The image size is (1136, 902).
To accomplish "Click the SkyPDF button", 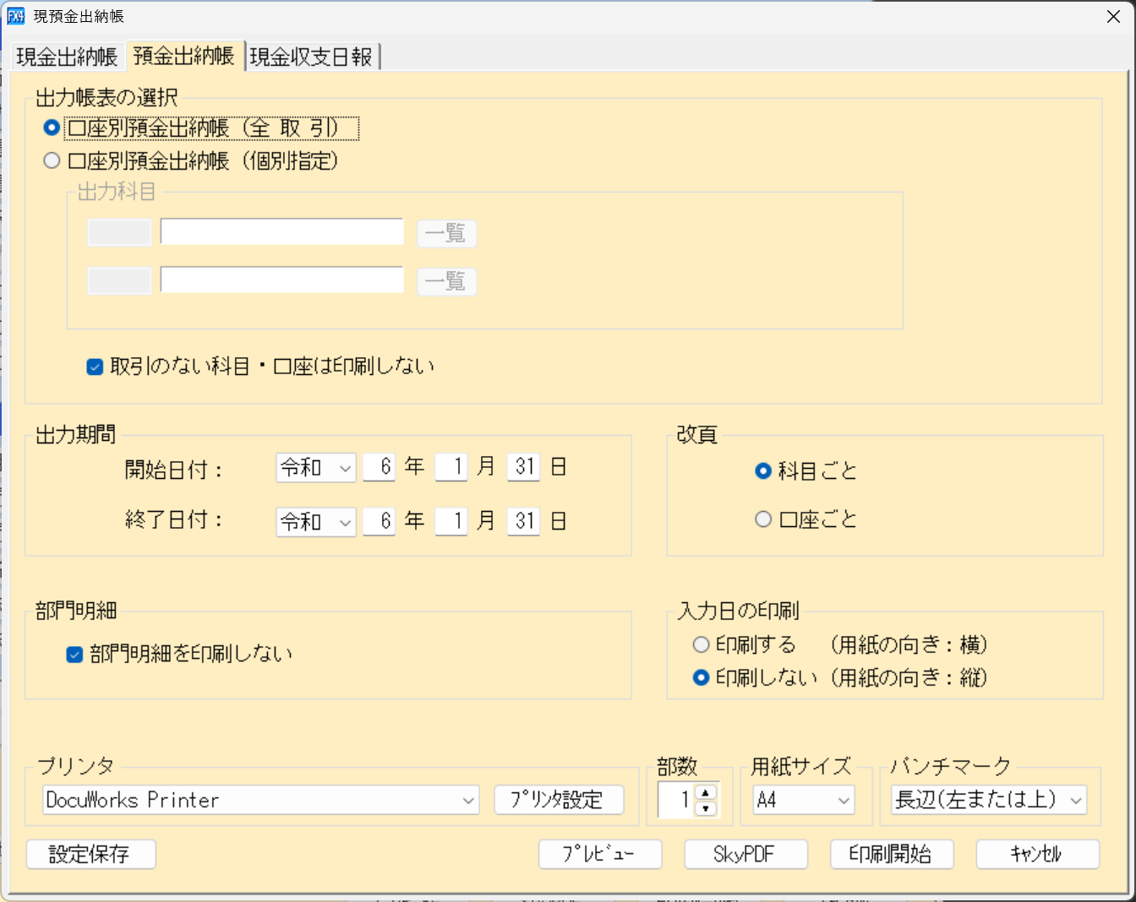I will click(745, 854).
